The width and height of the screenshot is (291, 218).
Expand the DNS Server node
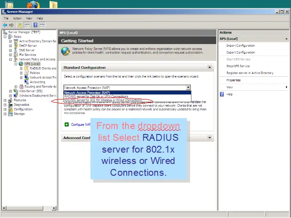point(10,50)
